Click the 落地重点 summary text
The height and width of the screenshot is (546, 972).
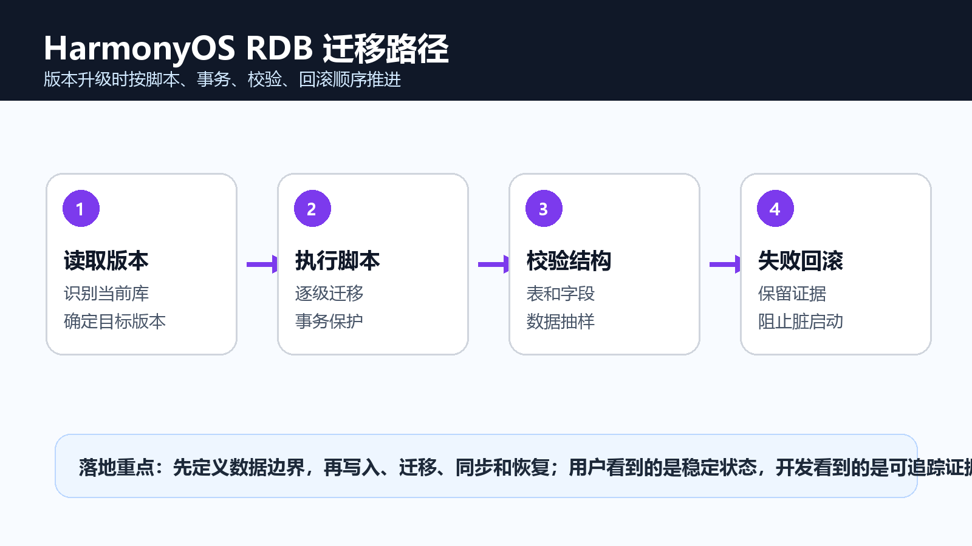[525, 468]
